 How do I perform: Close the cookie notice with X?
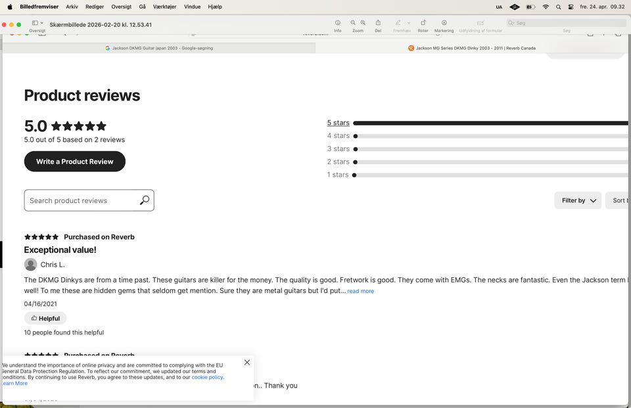click(247, 362)
